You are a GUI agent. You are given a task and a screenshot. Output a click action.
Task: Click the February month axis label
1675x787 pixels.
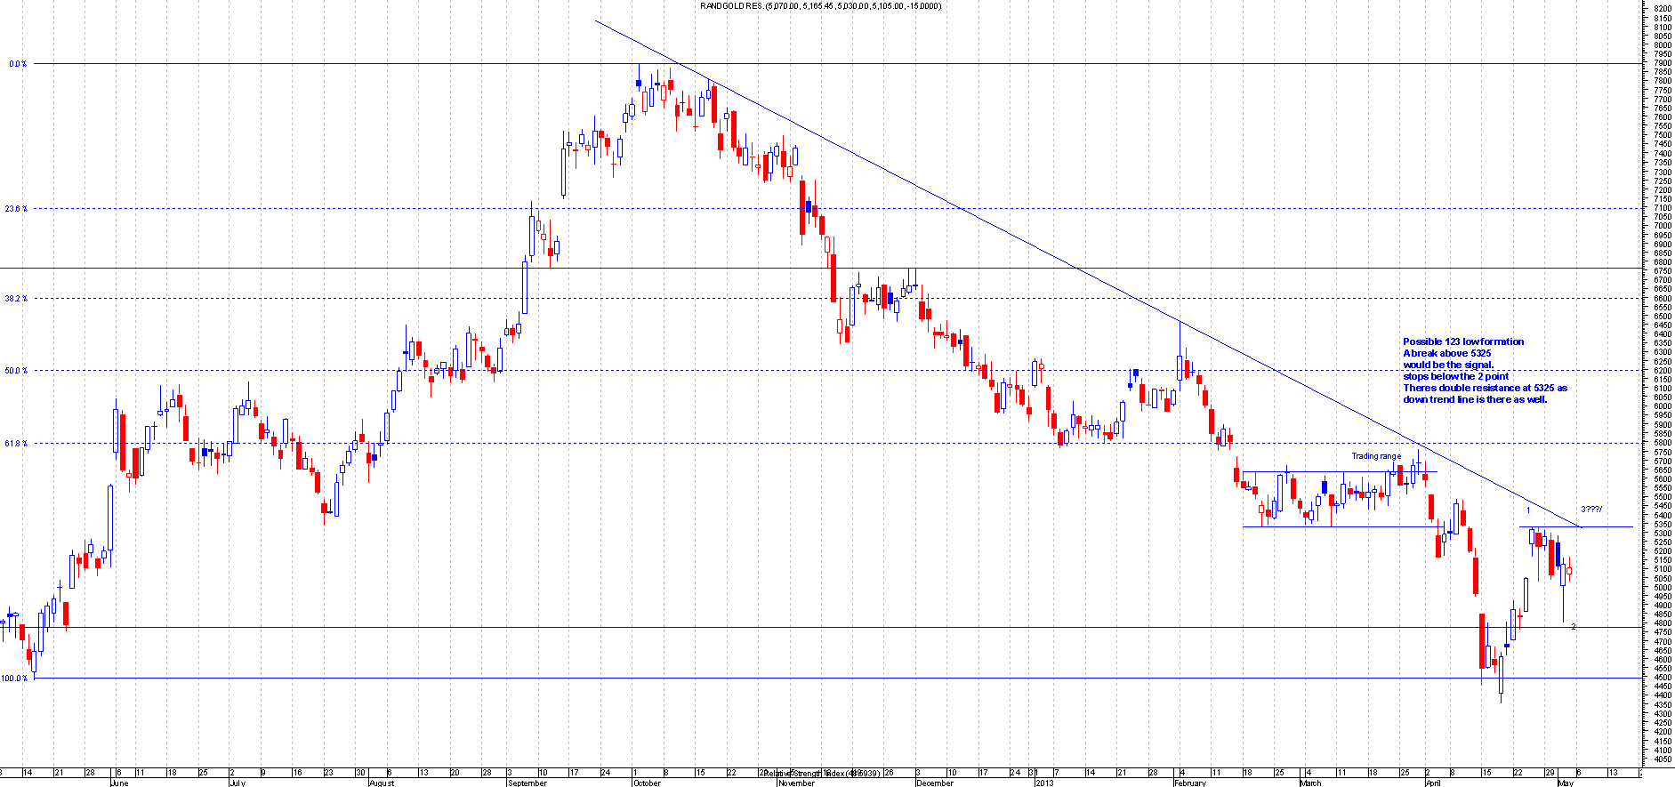pos(1190,783)
